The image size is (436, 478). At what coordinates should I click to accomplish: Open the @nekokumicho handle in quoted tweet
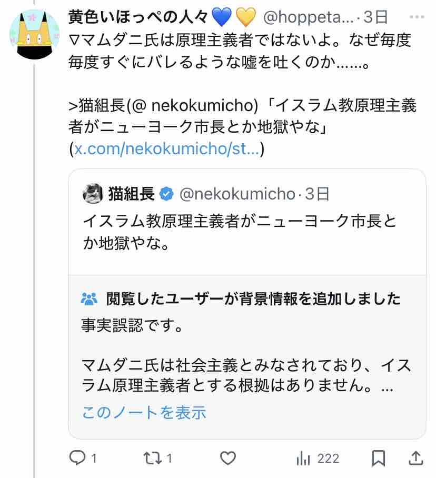point(237,194)
